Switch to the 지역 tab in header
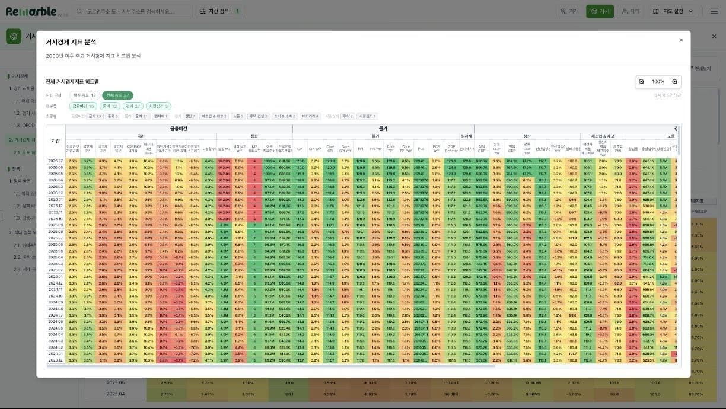 [x=631, y=11]
